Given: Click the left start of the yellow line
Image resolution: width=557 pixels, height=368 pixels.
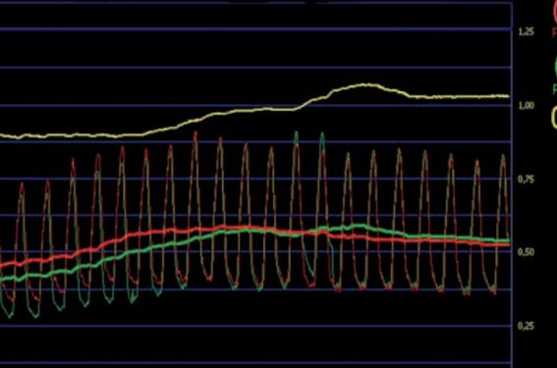Looking at the screenshot, I should pyautogui.click(x=2, y=135).
